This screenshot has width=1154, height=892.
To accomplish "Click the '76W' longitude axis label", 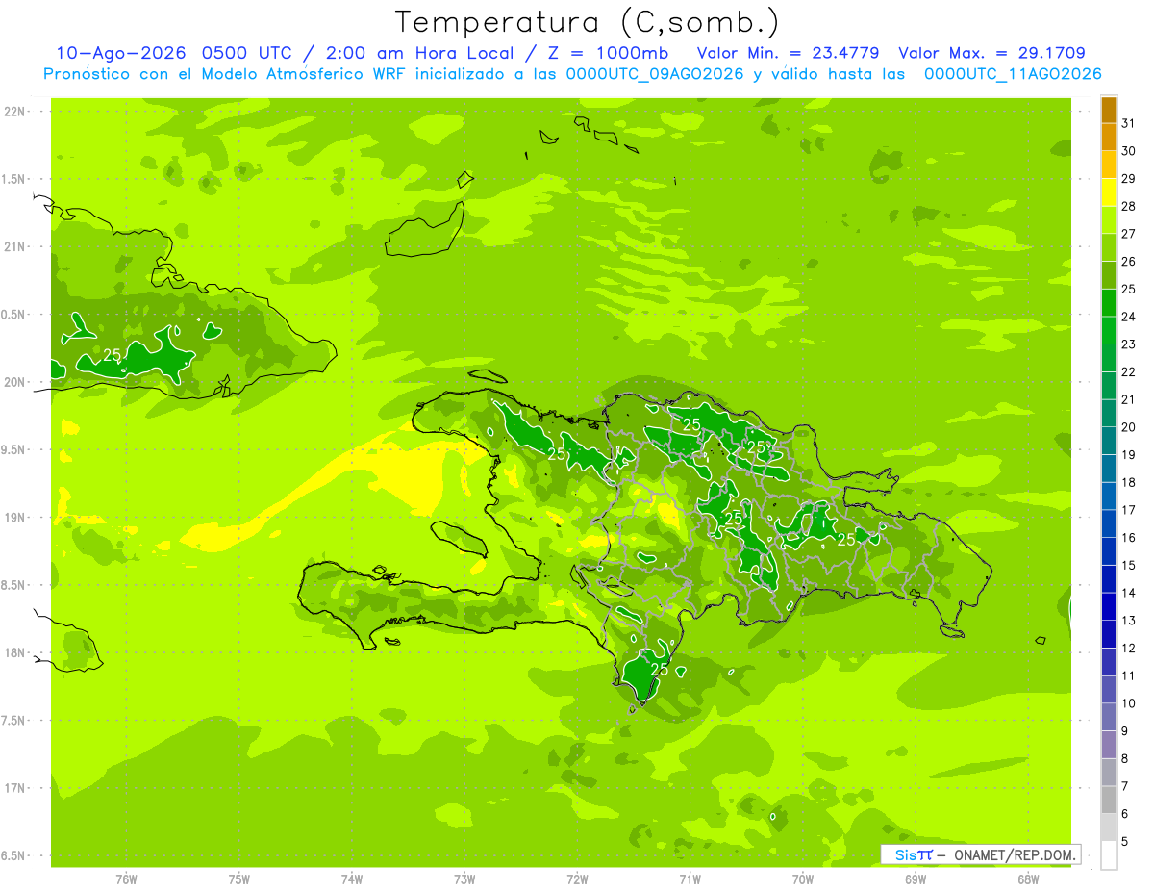I will (x=126, y=879).
